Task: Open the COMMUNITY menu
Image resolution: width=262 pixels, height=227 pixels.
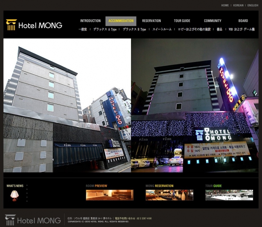Action: point(213,21)
